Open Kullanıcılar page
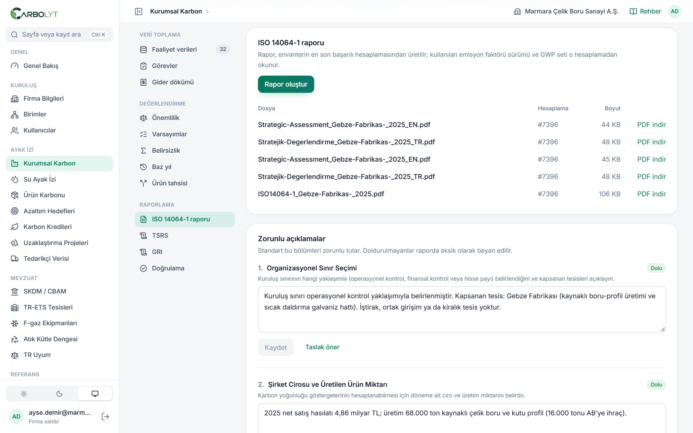The image size is (693, 433). (x=59, y=130)
